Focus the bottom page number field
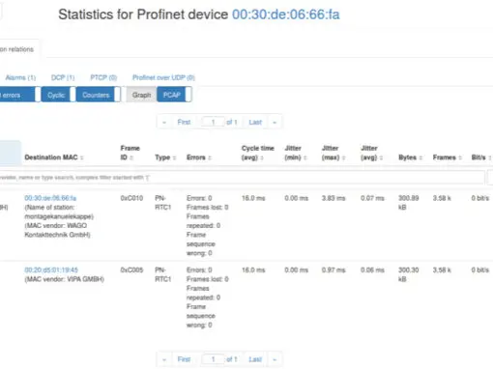Screen dimensions: 493x369 (x=213, y=359)
